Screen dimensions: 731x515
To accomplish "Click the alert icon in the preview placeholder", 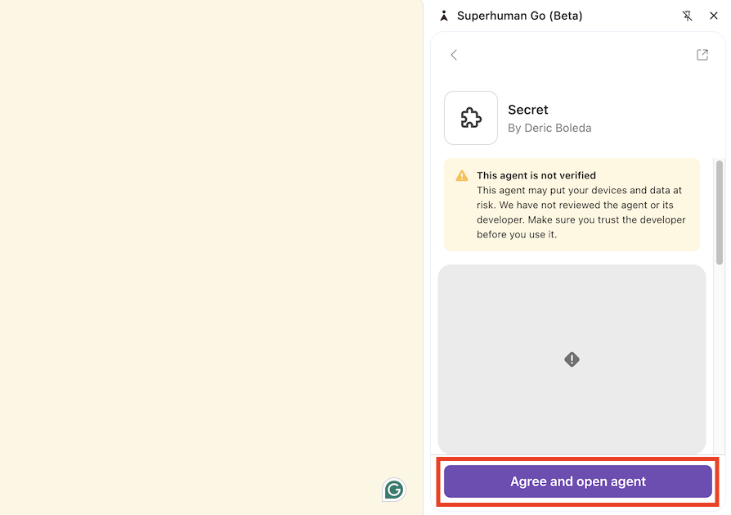I will [572, 359].
